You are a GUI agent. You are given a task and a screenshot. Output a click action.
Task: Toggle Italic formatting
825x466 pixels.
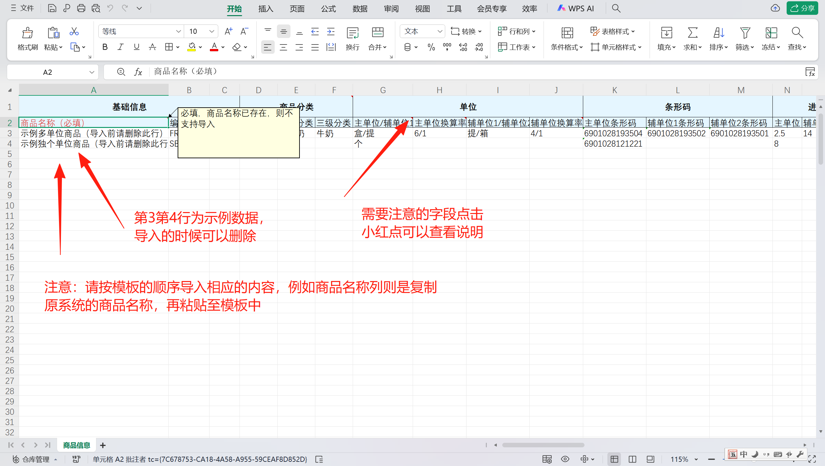[x=121, y=47]
